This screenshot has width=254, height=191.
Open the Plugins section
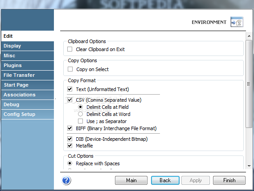[x=28, y=65]
